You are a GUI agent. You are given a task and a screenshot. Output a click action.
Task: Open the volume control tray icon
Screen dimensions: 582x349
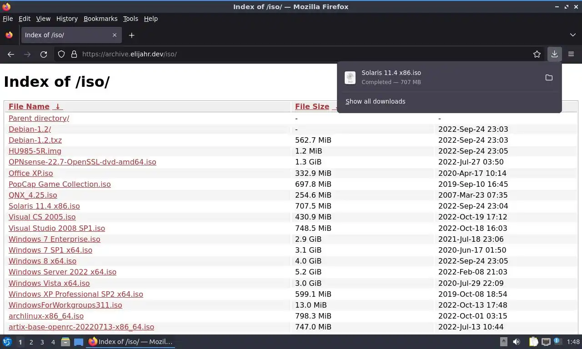click(517, 342)
